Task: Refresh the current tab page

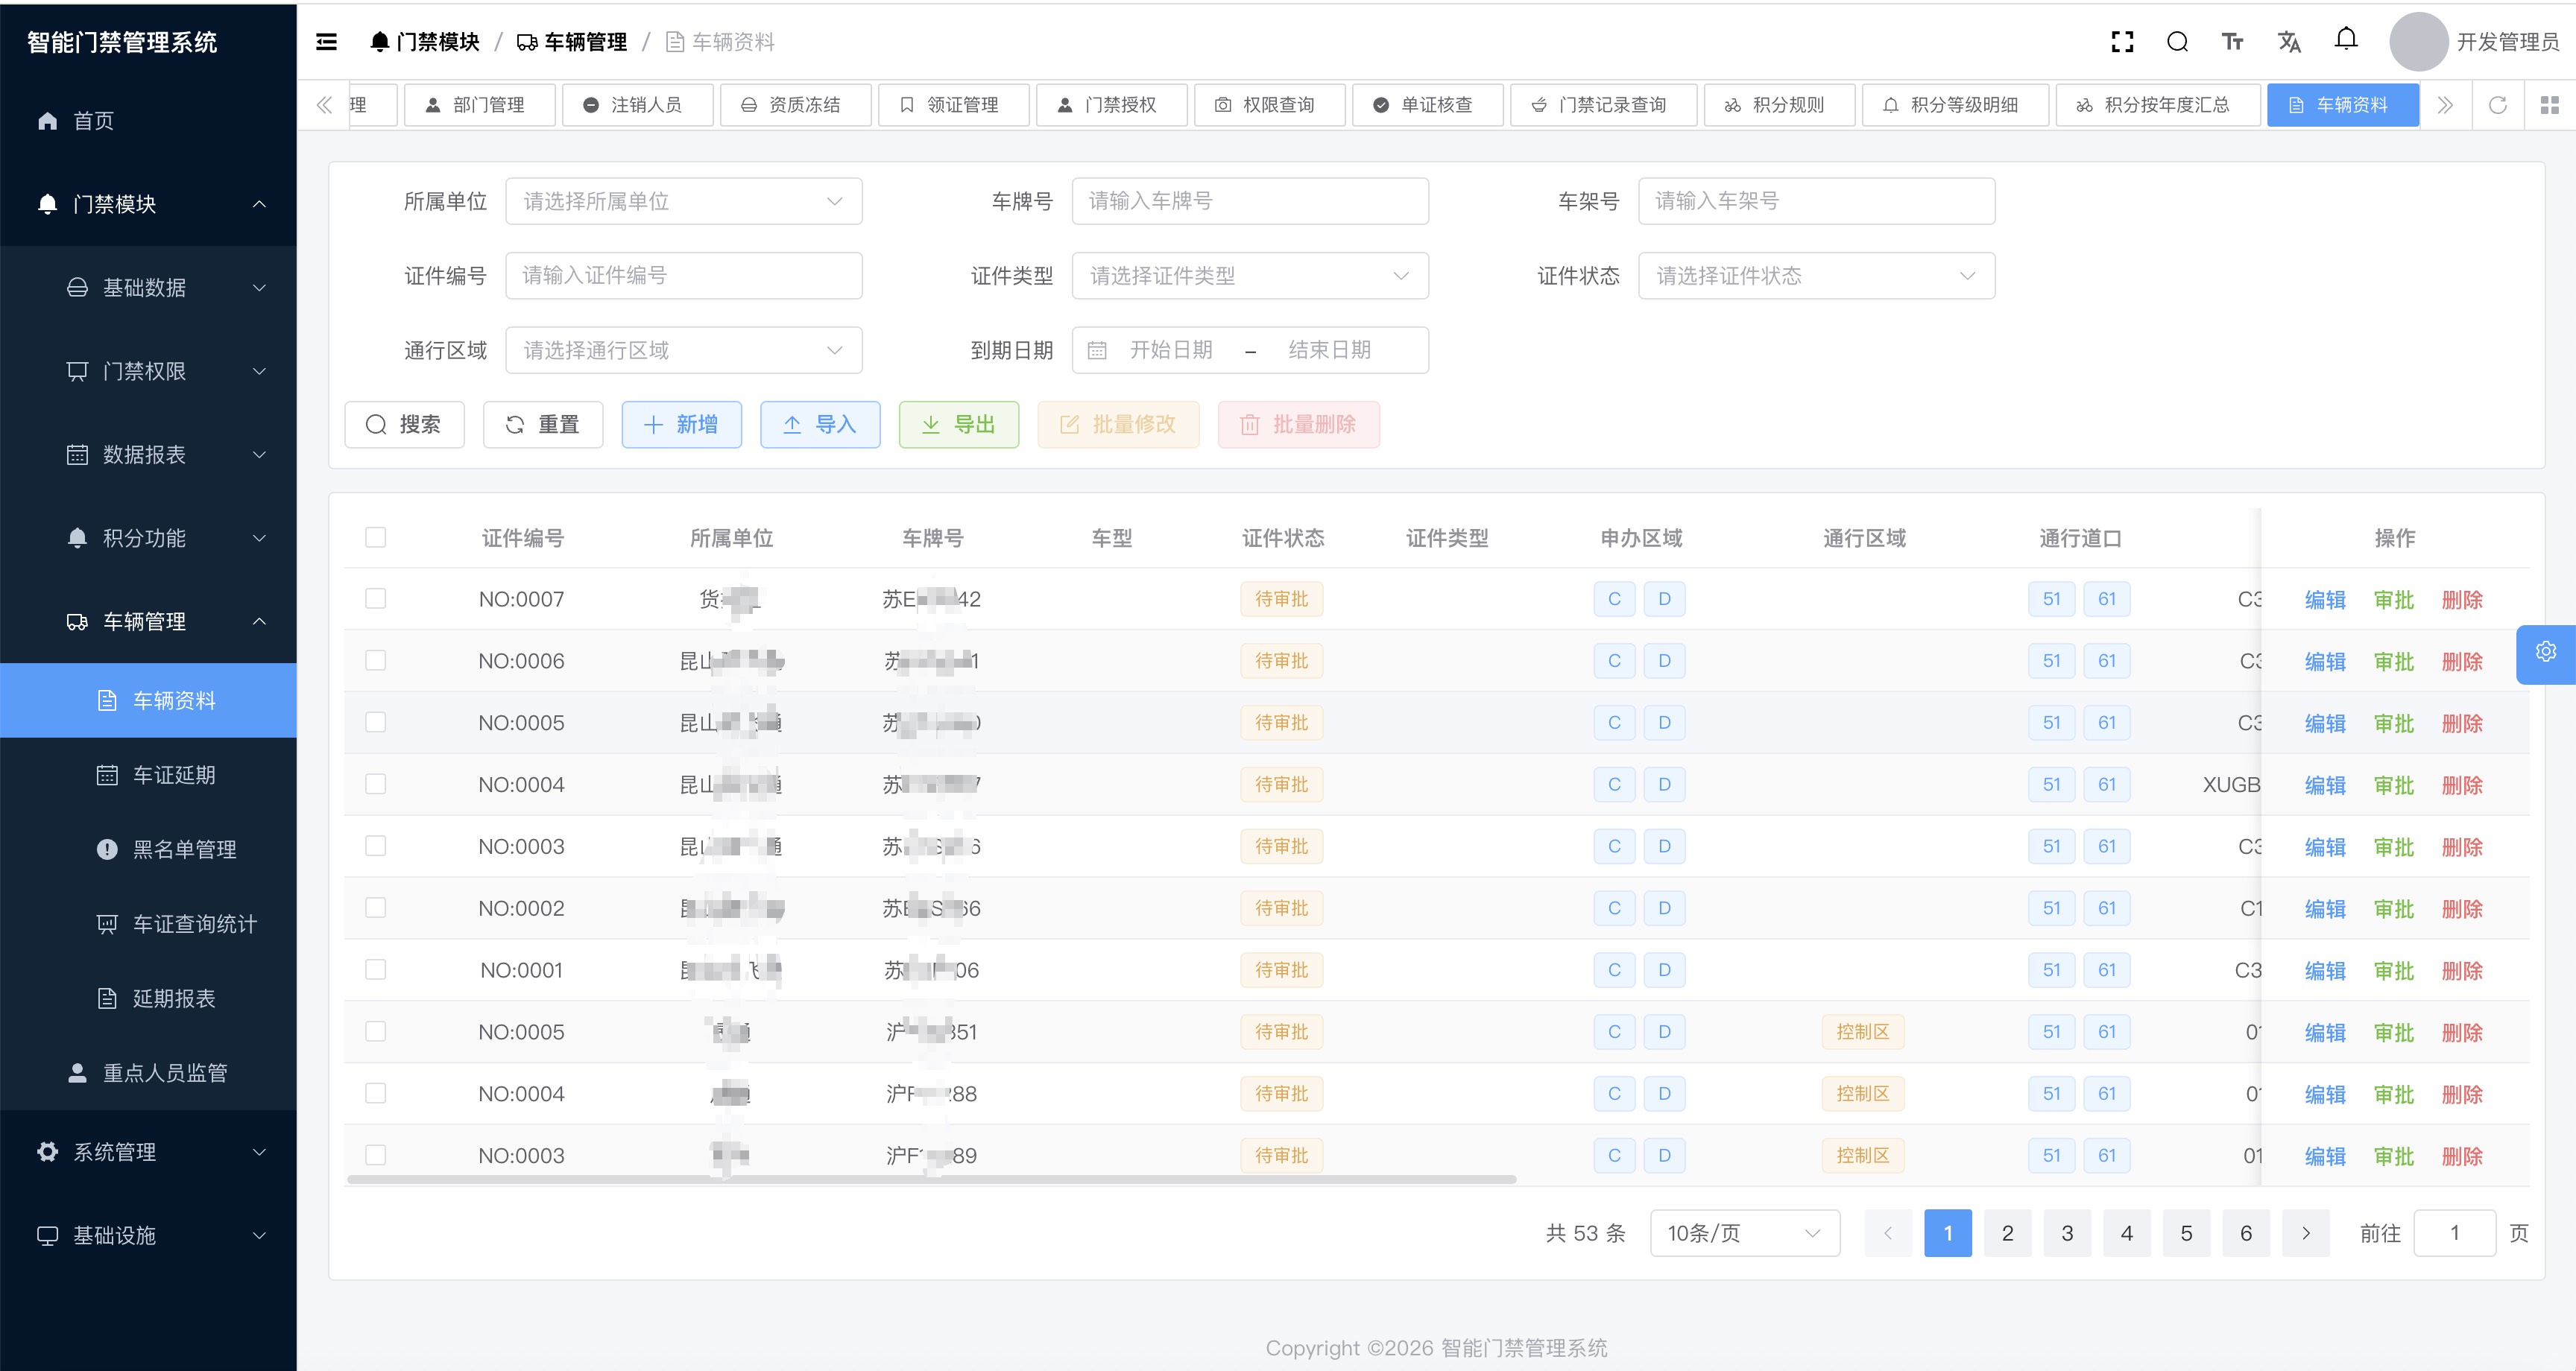Action: tap(2497, 105)
